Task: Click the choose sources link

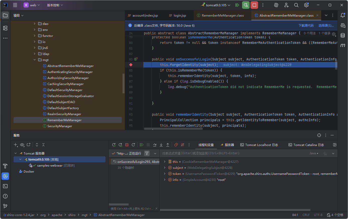Action: pyautogui.click(x=326, y=26)
